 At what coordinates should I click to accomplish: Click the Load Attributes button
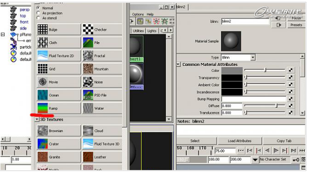[240, 141]
